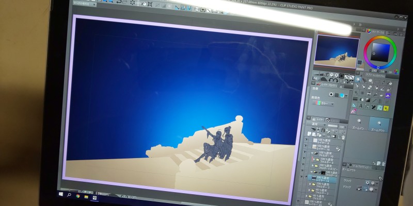Open the layer color effect arrow dropdown
The image size is (413, 206).
click(346, 96)
